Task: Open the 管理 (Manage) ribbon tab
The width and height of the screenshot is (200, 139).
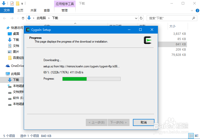Action: click(65, 10)
